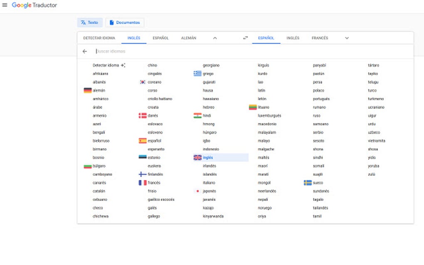
Task: Choose ucraniano from the language list
Action: click(376, 107)
